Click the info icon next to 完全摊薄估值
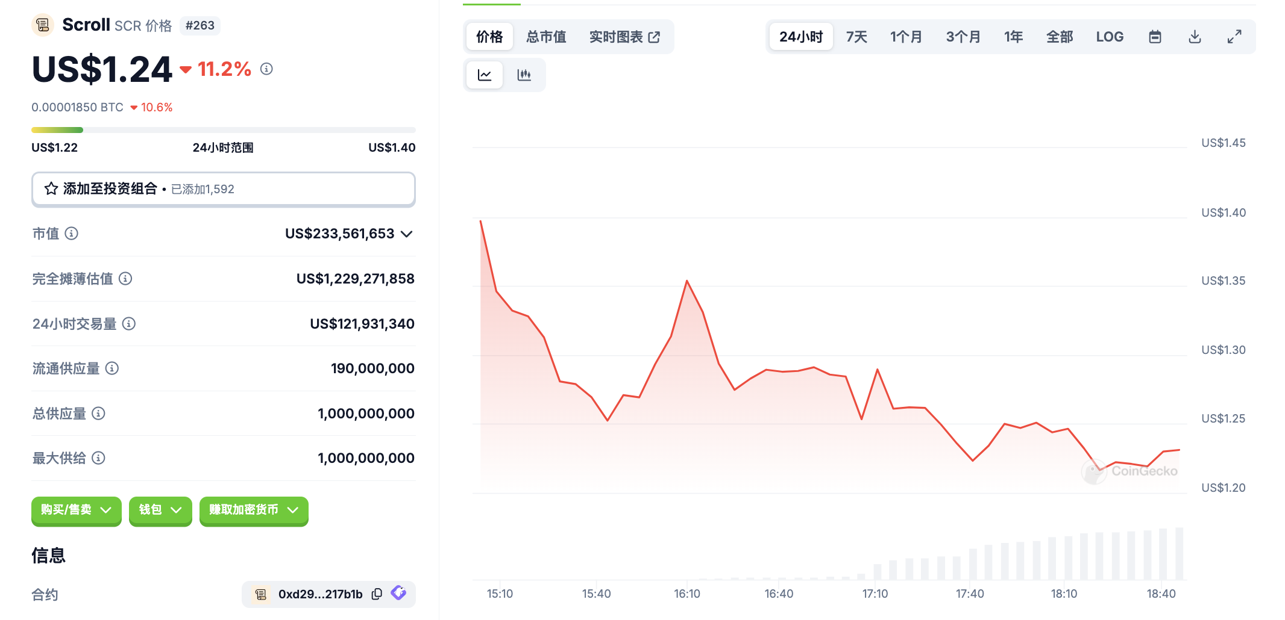 (x=125, y=279)
